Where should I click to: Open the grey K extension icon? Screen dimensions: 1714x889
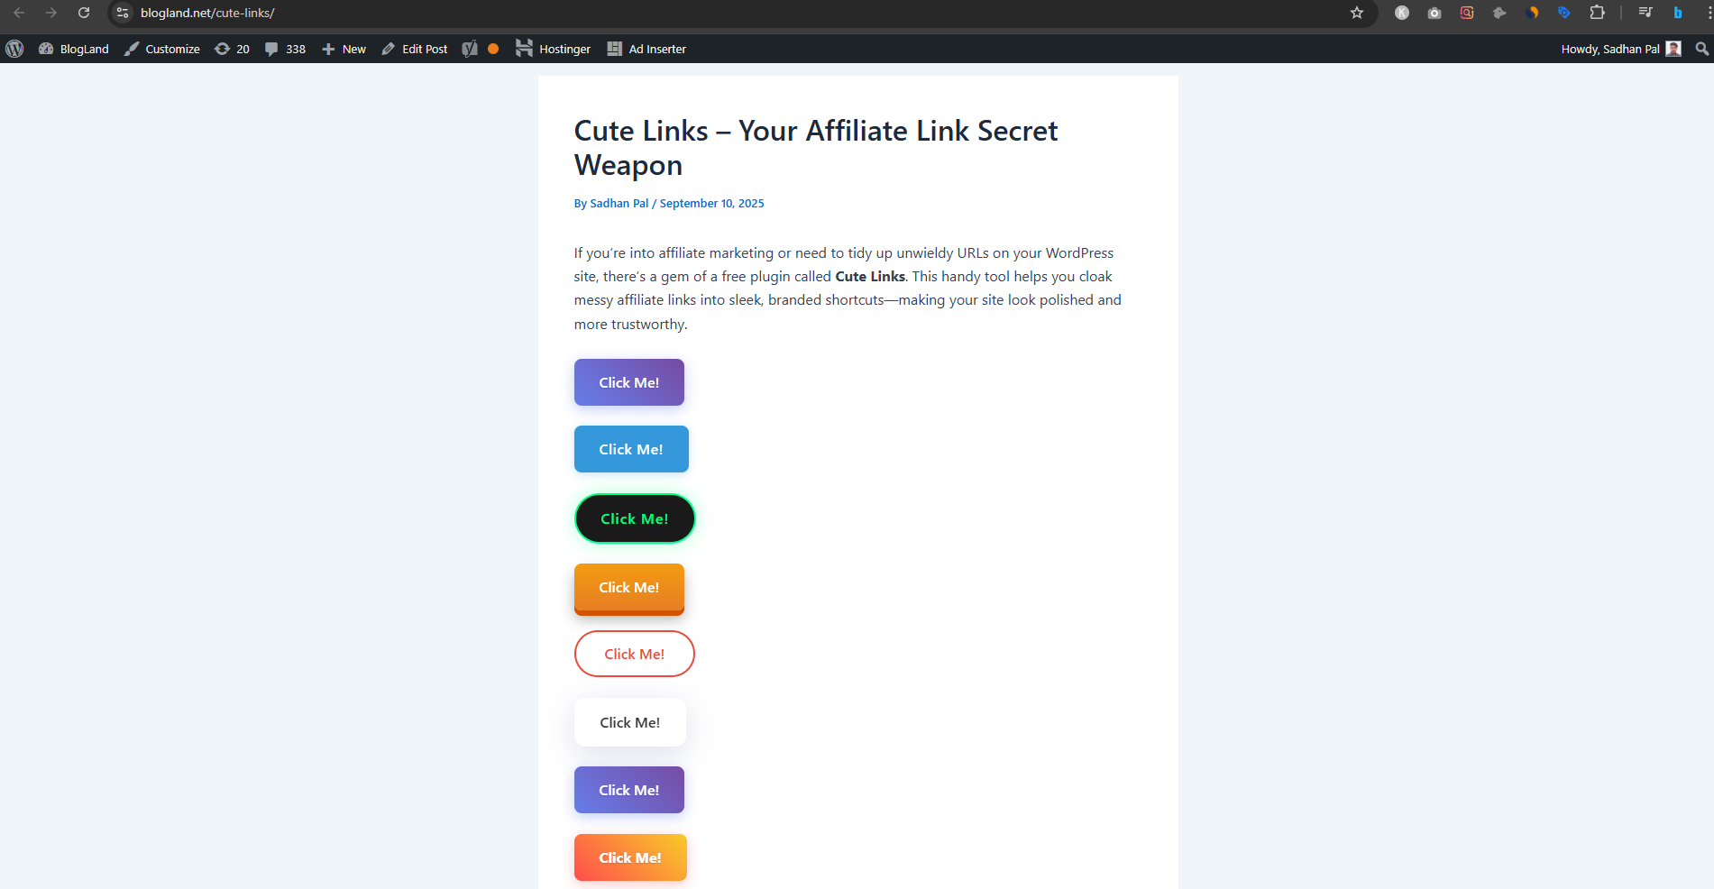[x=1402, y=13]
